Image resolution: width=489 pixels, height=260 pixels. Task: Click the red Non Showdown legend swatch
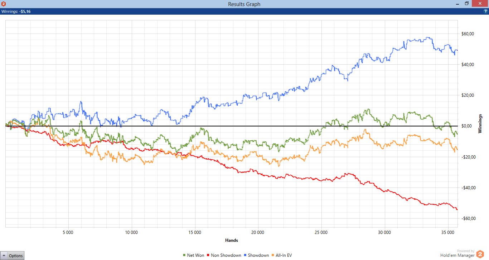[x=208, y=255]
